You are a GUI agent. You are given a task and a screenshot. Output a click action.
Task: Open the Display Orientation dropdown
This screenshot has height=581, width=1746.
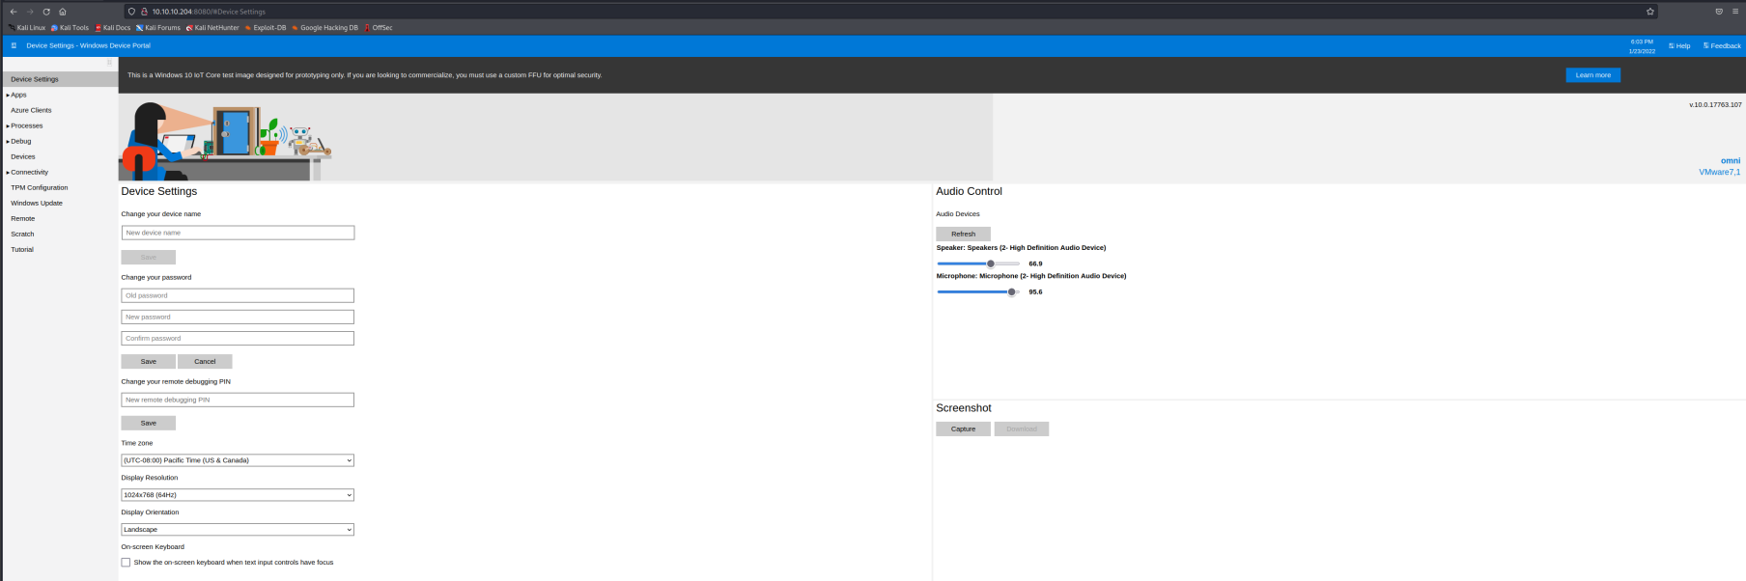coord(238,530)
